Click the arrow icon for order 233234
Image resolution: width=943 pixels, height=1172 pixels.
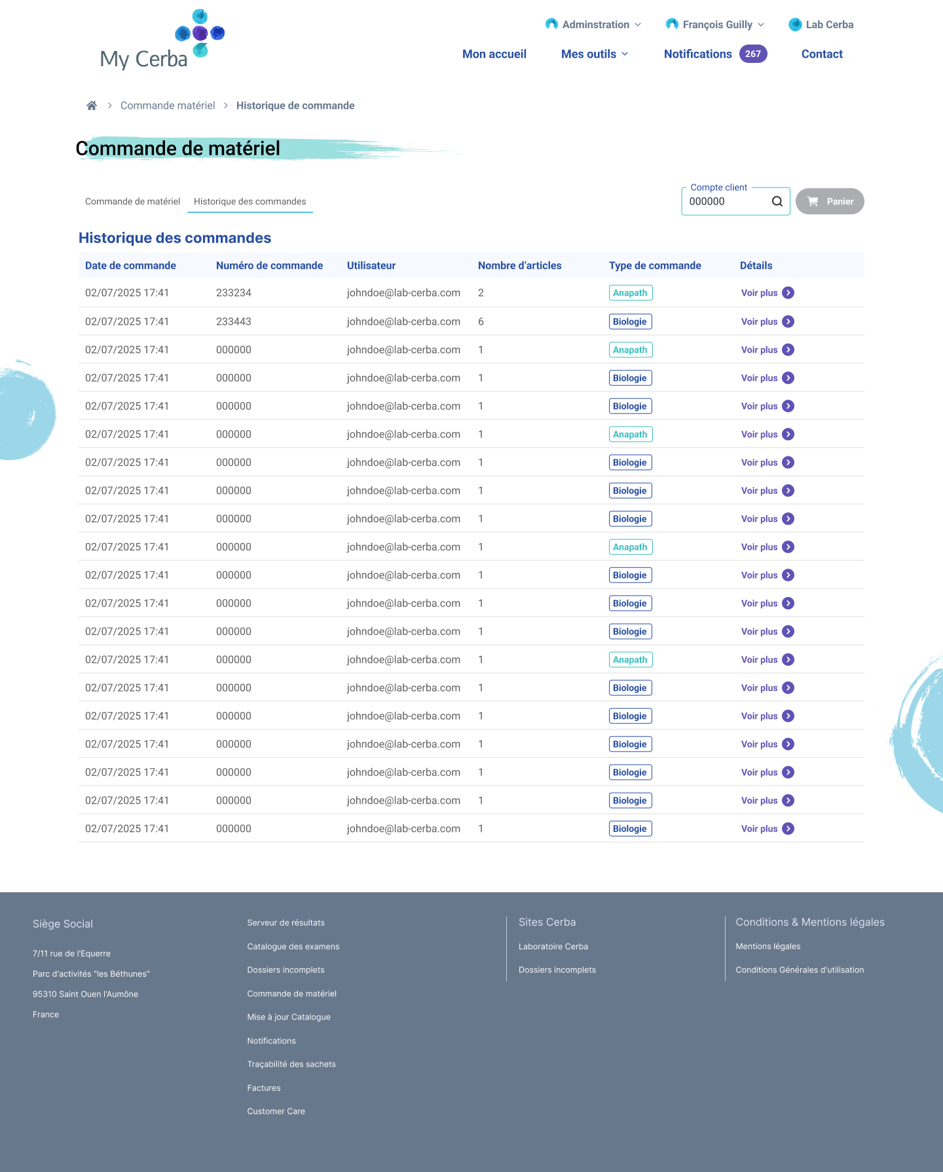coord(788,293)
